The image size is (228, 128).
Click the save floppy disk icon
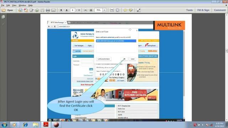point(42,10)
